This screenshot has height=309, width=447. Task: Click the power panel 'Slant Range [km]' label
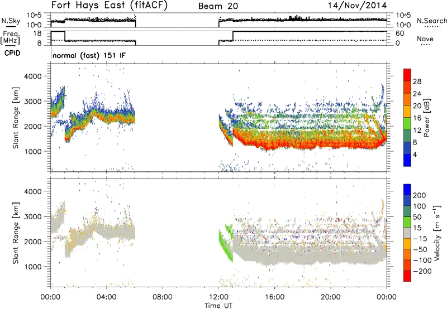pyautogui.click(x=16, y=118)
